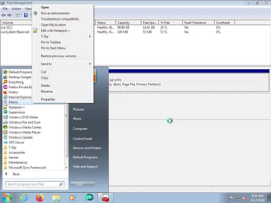Image resolution: width=271 pixels, height=203 pixels.
Task: Open the Action menu in Disk Management
Action: coord(16,9)
